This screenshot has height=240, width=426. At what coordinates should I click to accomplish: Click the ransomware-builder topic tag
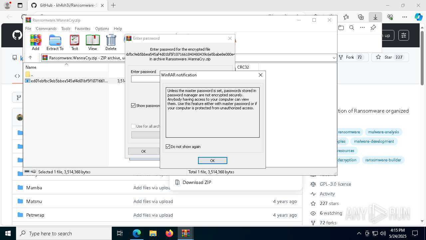pos(383,160)
